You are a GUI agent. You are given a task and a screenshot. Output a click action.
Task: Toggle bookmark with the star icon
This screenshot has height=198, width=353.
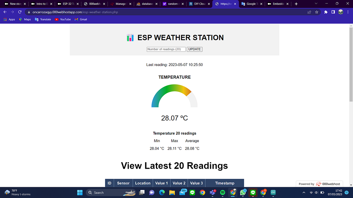[x=317, y=12]
